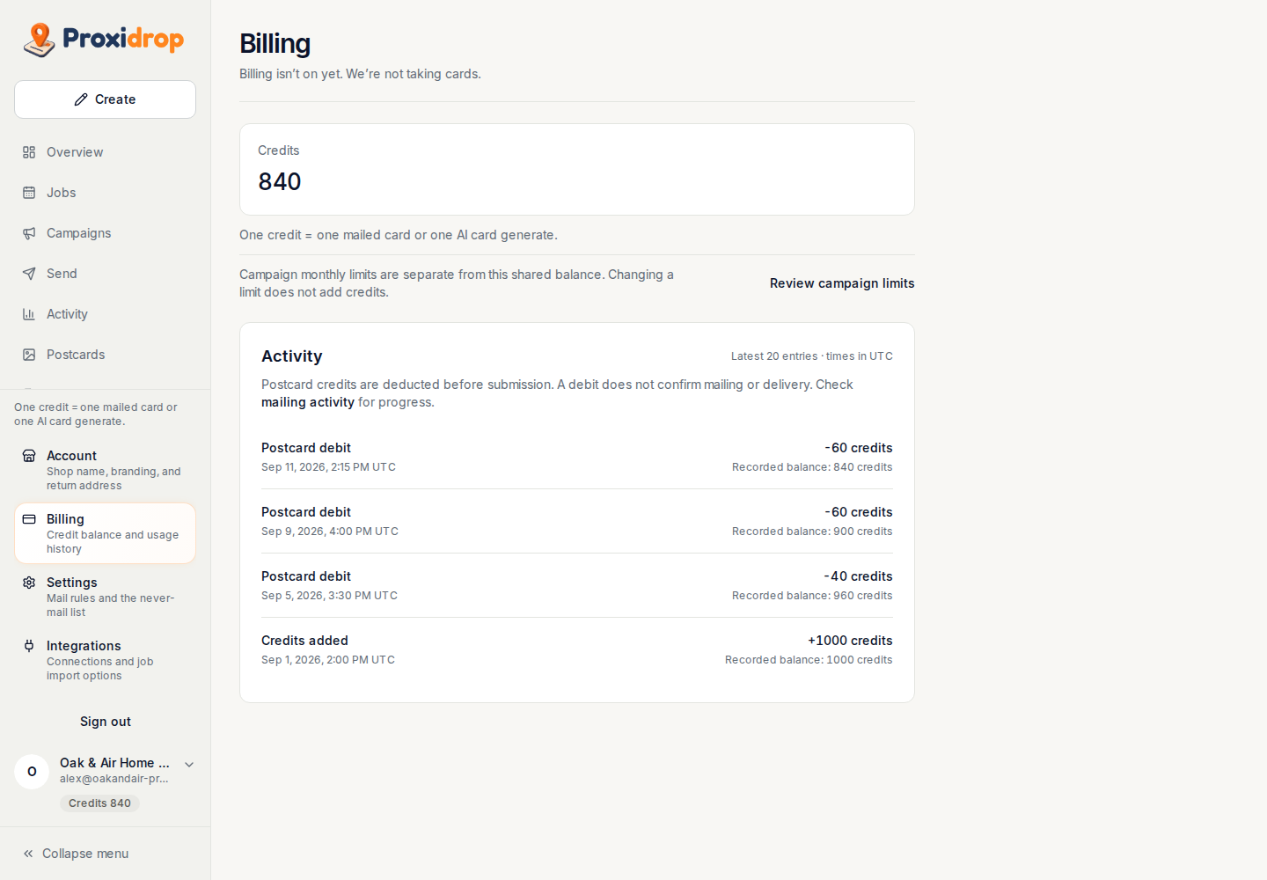Open the Account settings page

pyautogui.click(x=105, y=470)
